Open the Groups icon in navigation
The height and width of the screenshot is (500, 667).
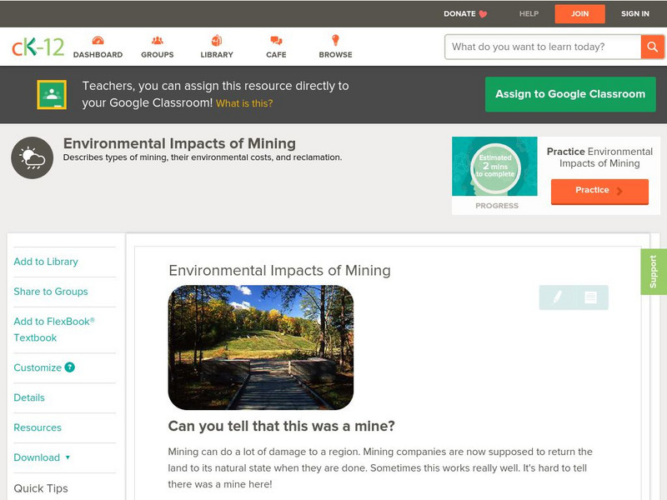pyautogui.click(x=157, y=41)
